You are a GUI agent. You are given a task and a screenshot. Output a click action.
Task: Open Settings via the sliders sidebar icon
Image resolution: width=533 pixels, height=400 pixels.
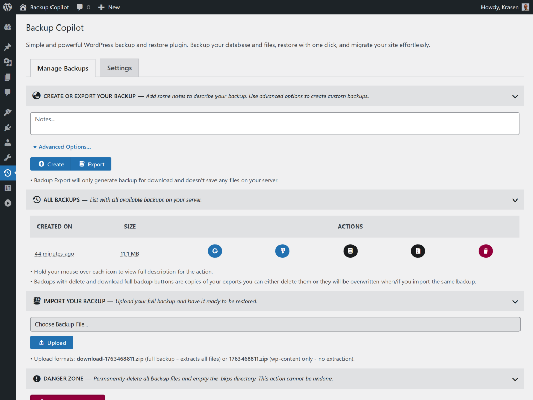pyautogui.click(x=7, y=188)
